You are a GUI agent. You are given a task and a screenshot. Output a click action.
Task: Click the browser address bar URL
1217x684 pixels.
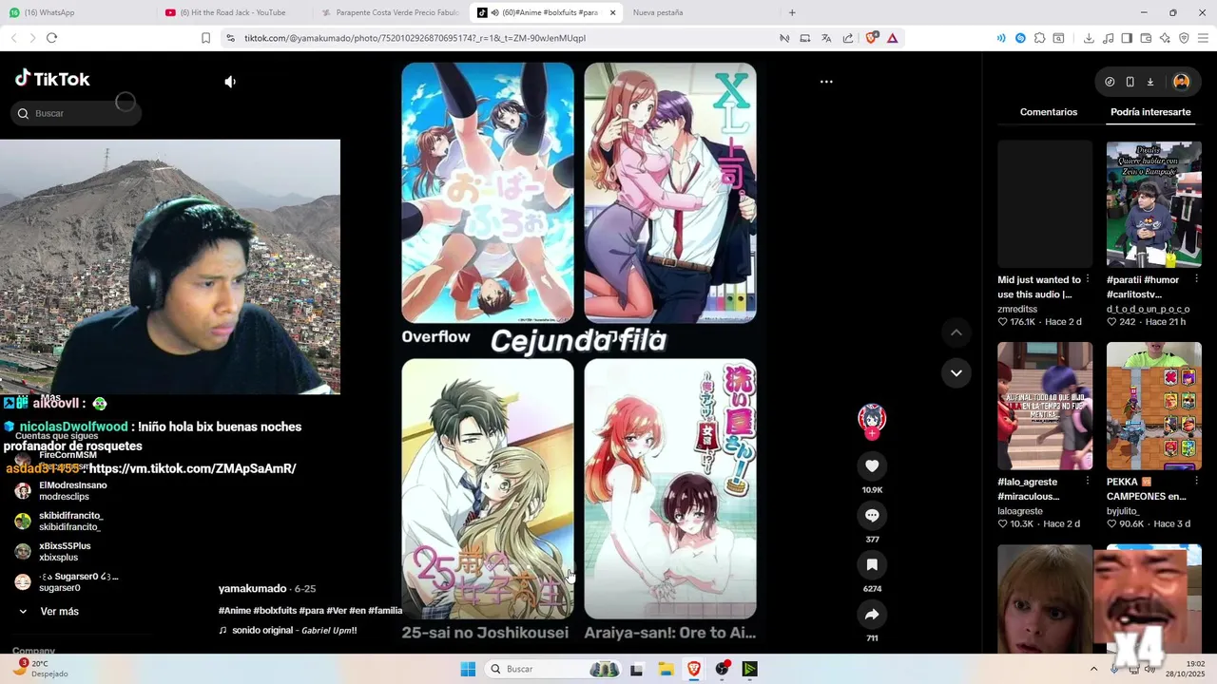coord(415,38)
